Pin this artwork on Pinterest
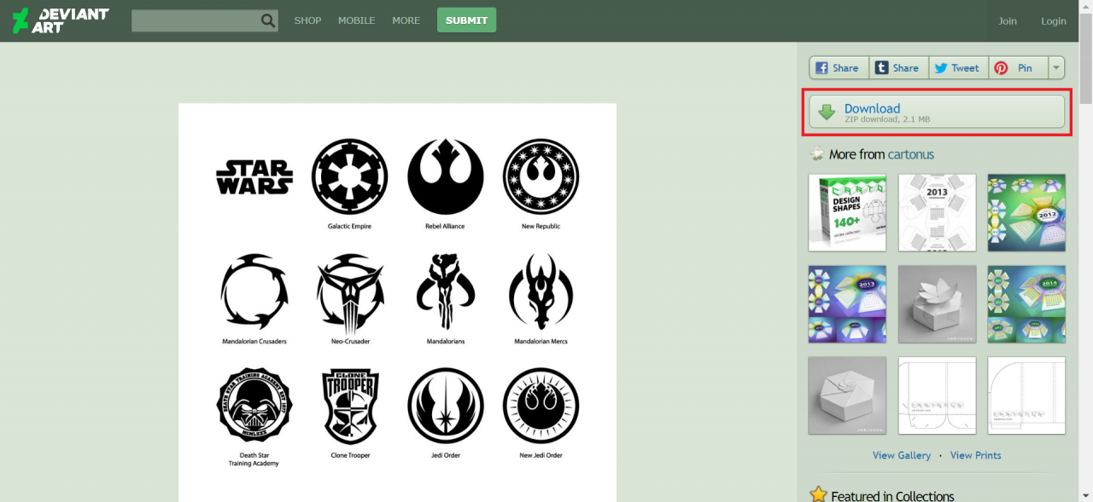 (x=1018, y=68)
